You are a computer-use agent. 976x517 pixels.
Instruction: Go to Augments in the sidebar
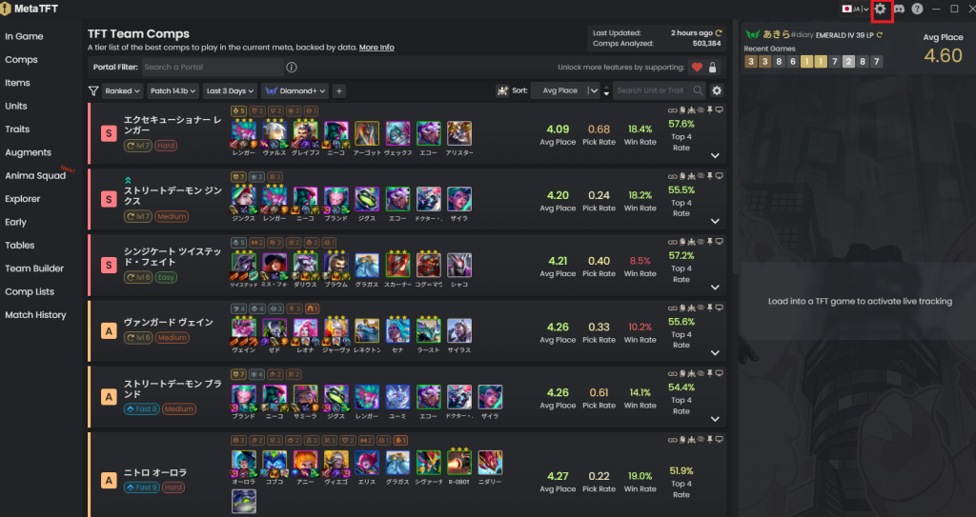(x=28, y=152)
